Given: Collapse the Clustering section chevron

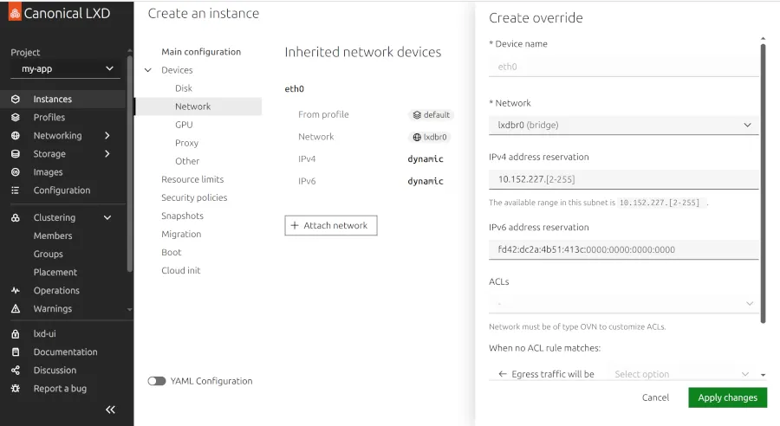Looking at the screenshot, I should click(107, 218).
